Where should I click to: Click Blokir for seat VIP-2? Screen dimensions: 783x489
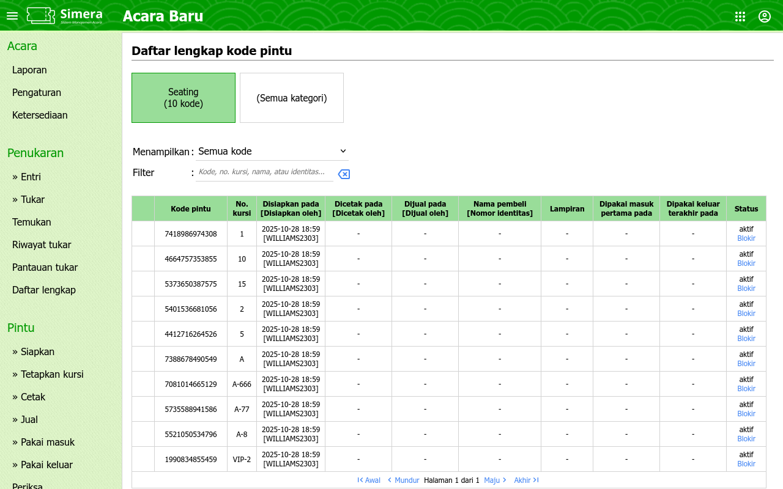746,464
